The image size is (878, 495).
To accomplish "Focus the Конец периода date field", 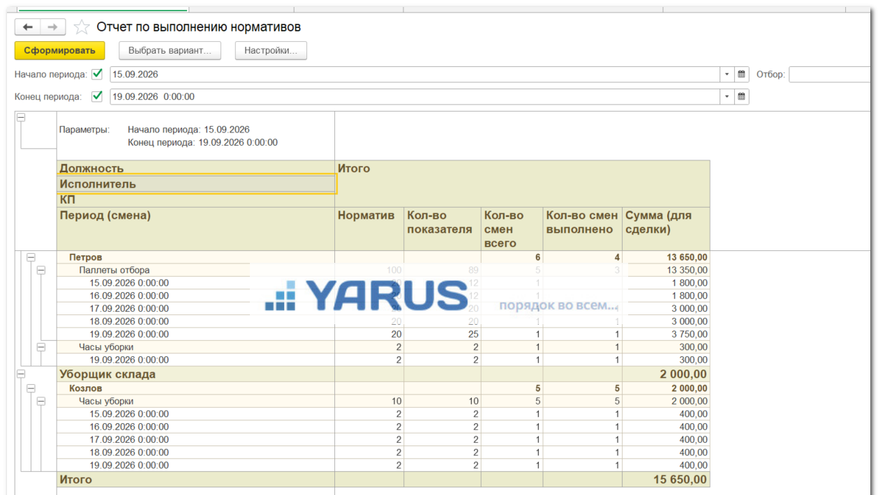I will [x=415, y=97].
